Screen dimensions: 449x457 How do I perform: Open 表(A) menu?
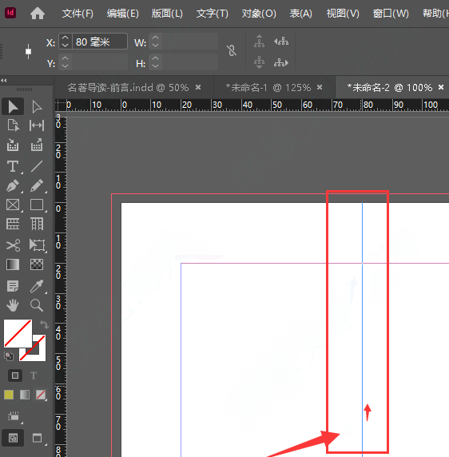(300, 14)
